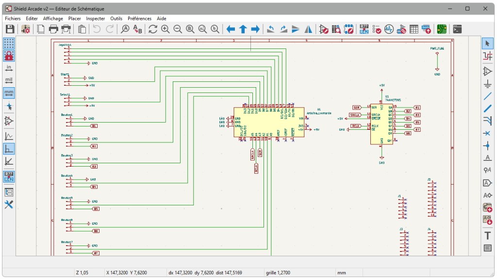Open the Outils menu
The height and width of the screenshot is (279, 497).
(x=116, y=18)
